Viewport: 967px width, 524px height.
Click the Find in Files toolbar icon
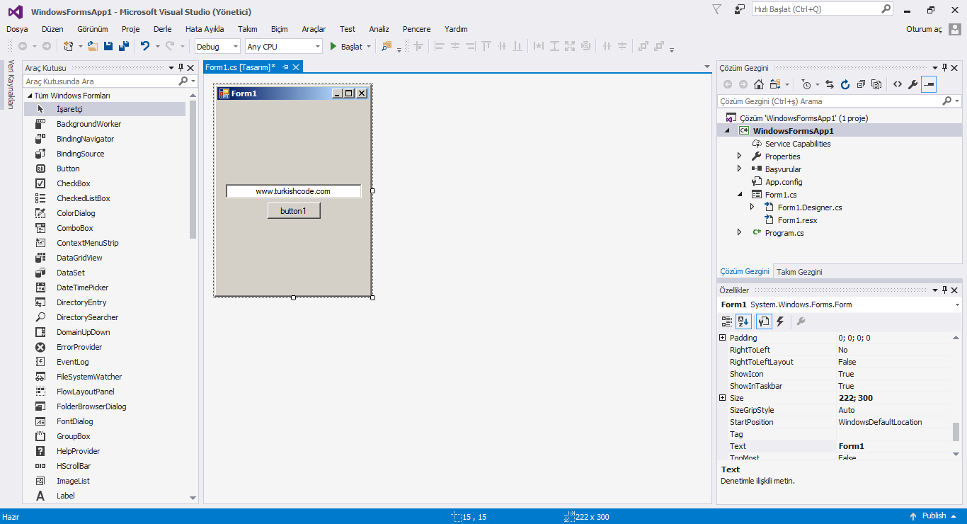click(x=386, y=46)
